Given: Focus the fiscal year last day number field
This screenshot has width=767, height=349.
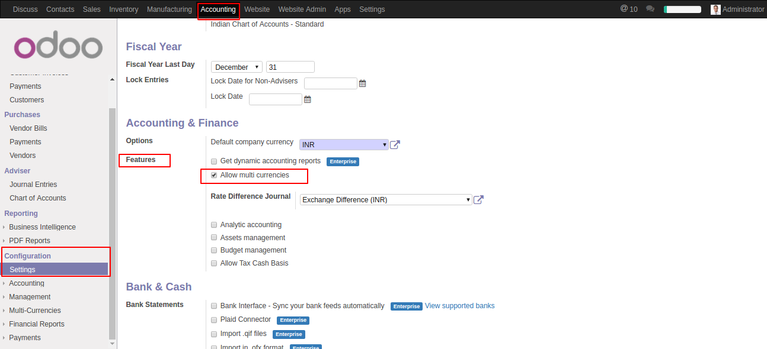Looking at the screenshot, I should pyautogui.click(x=290, y=67).
